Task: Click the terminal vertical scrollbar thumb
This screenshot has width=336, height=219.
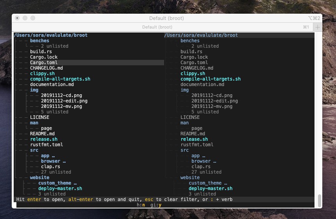Action: coord(320,201)
